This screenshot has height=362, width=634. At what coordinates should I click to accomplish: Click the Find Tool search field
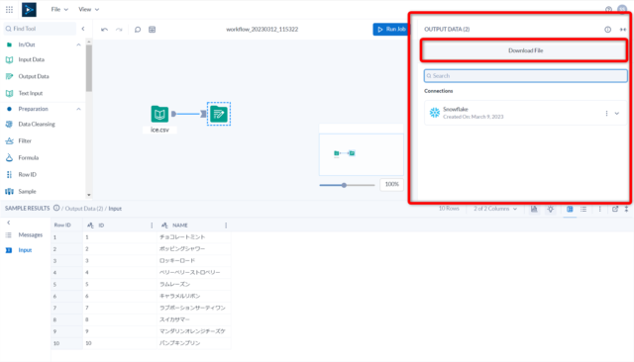coord(40,29)
